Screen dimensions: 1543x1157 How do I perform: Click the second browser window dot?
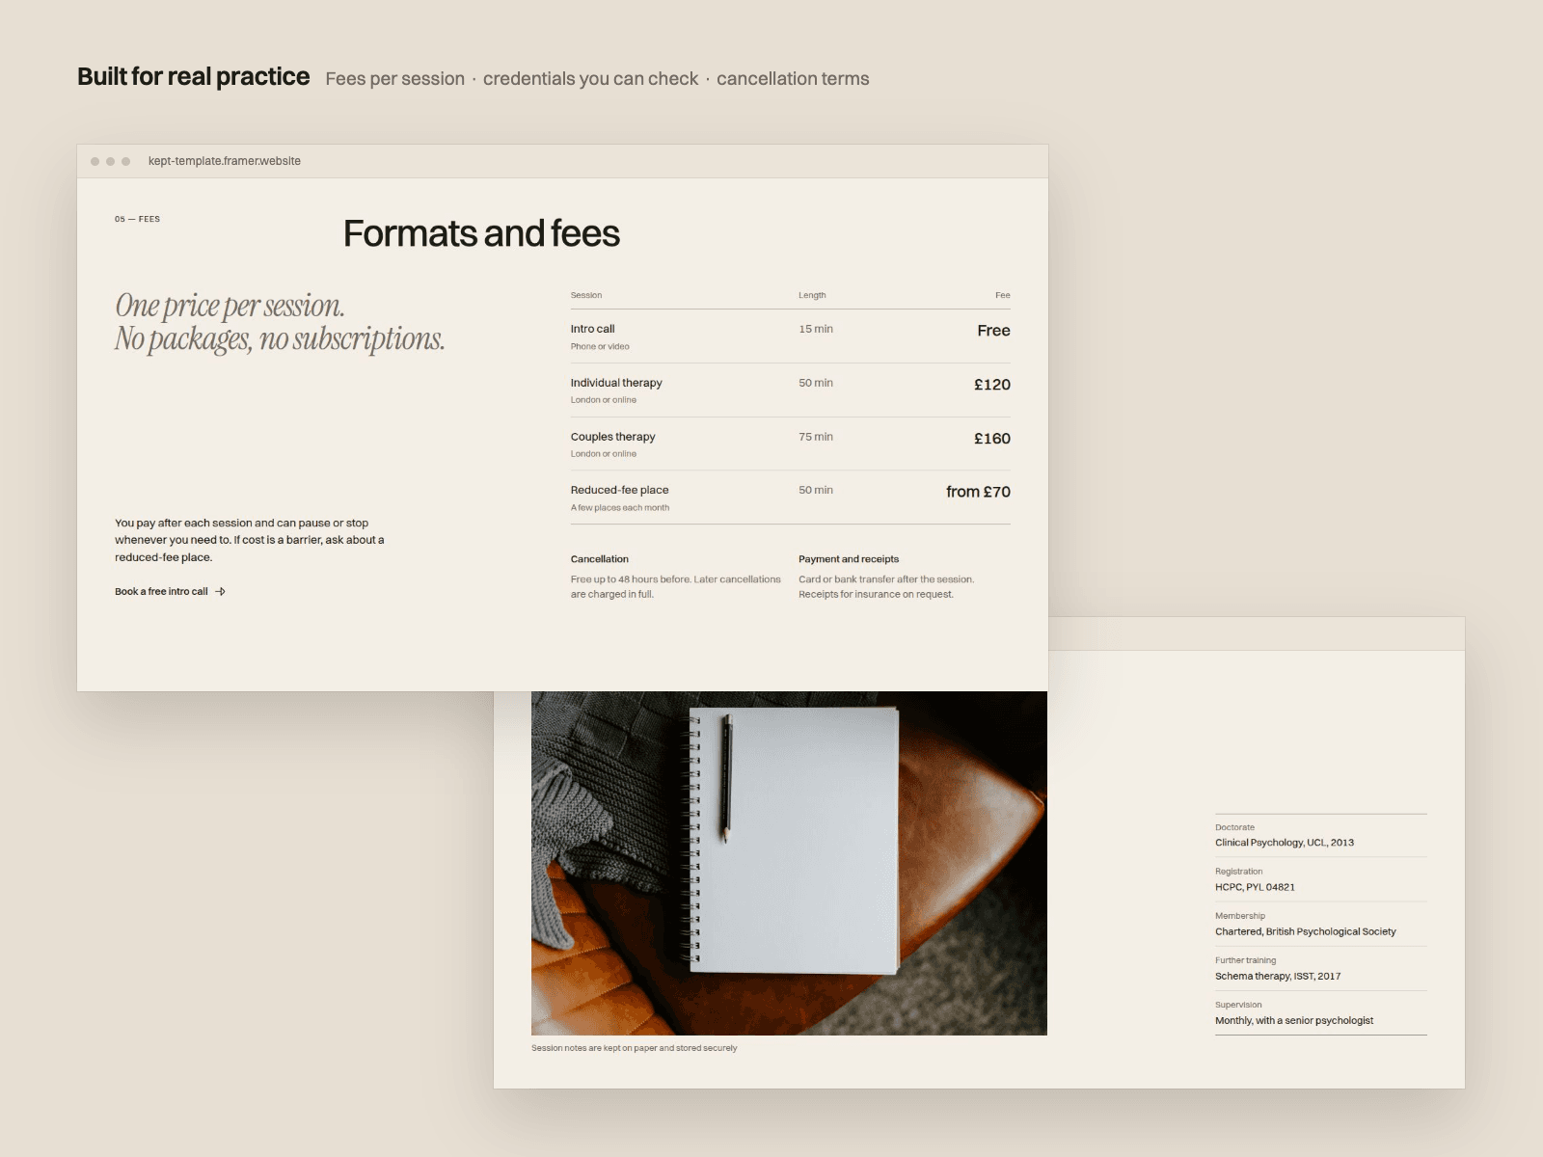[110, 161]
